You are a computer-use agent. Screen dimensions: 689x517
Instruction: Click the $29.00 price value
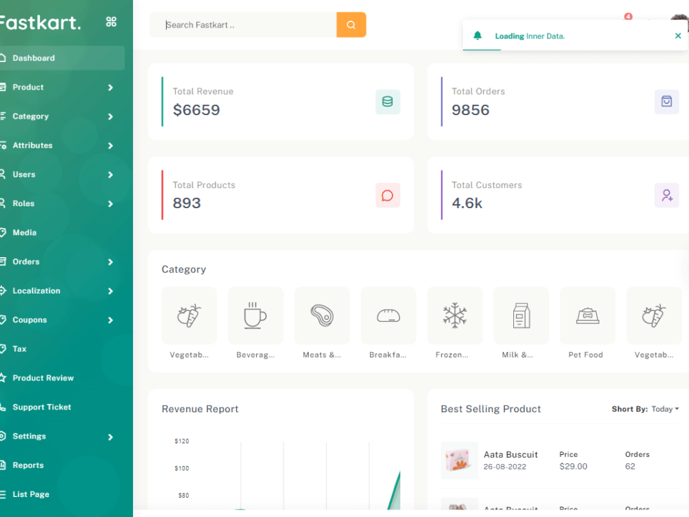coord(573,467)
